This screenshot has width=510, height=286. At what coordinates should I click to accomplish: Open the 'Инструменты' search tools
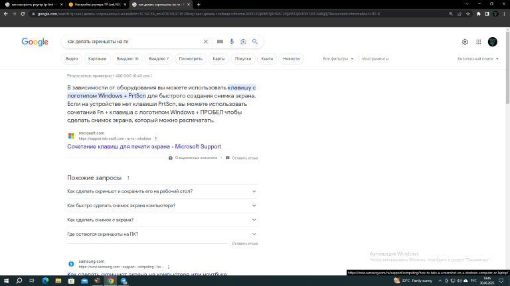point(375,59)
